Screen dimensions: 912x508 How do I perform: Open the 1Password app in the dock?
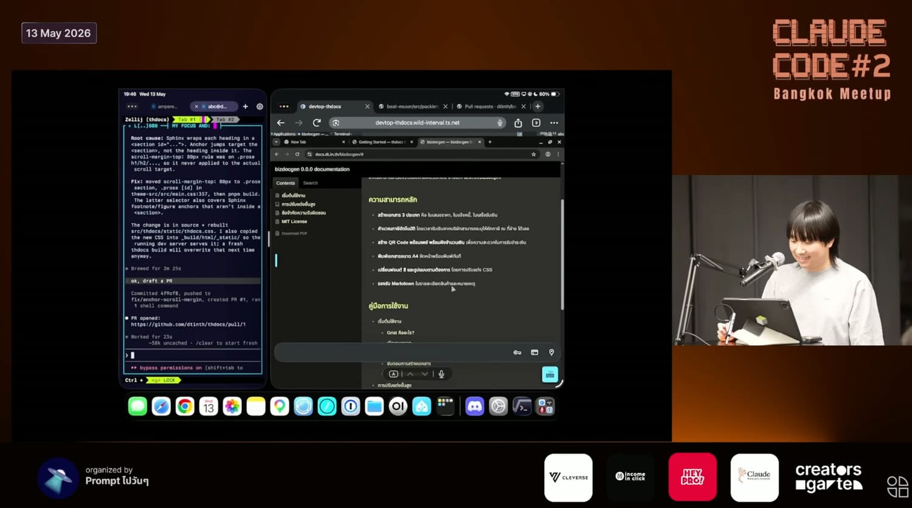(x=351, y=406)
